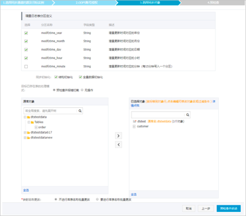This screenshot has height=216, width=246.
Task: Toggle the 全量数据初始化 checkbox
Action: coord(81,77)
